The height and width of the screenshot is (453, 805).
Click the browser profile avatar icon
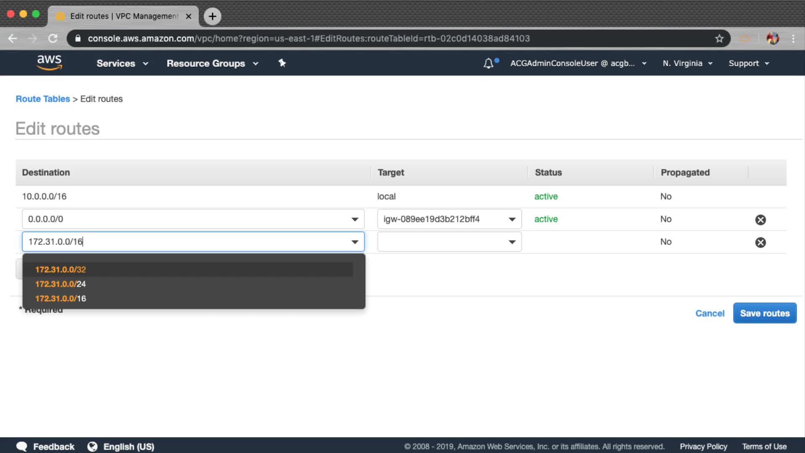pos(772,39)
